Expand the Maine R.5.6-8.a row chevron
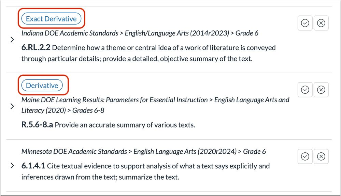This screenshot has width=341, height=196. pyautogui.click(x=12, y=106)
